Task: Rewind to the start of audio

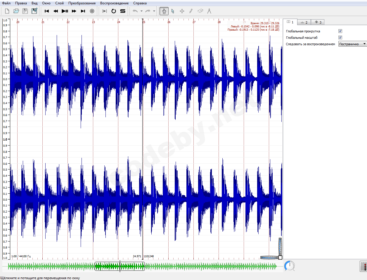Action: coord(47,11)
